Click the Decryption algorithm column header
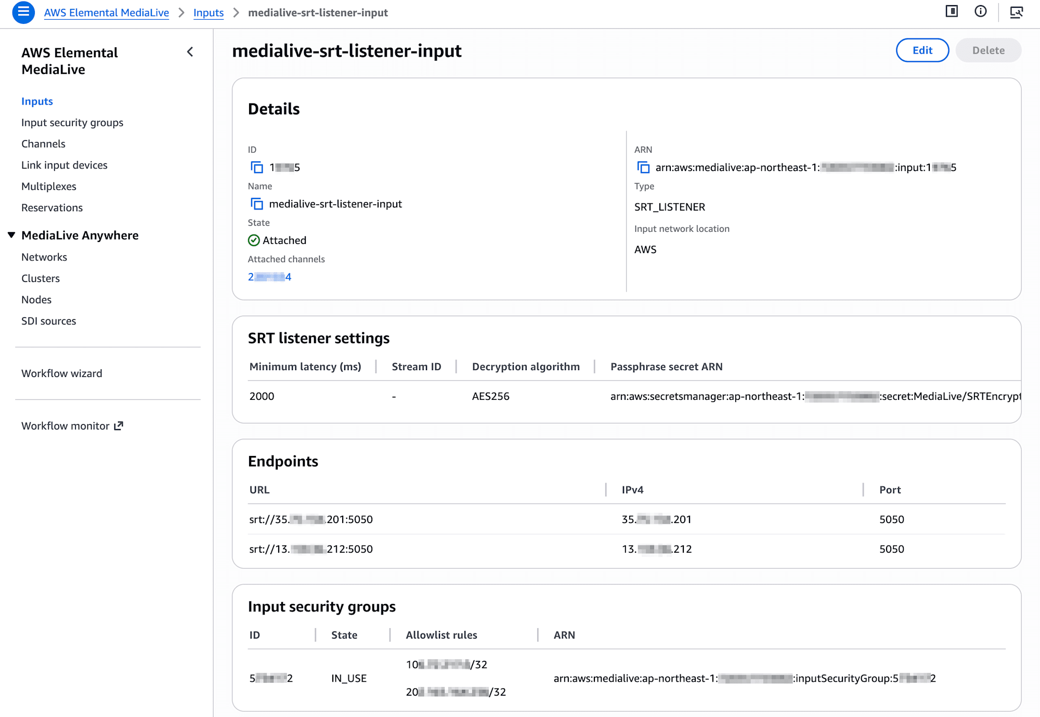The width and height of the screenshot is (1040, 717). coord(526,367)
